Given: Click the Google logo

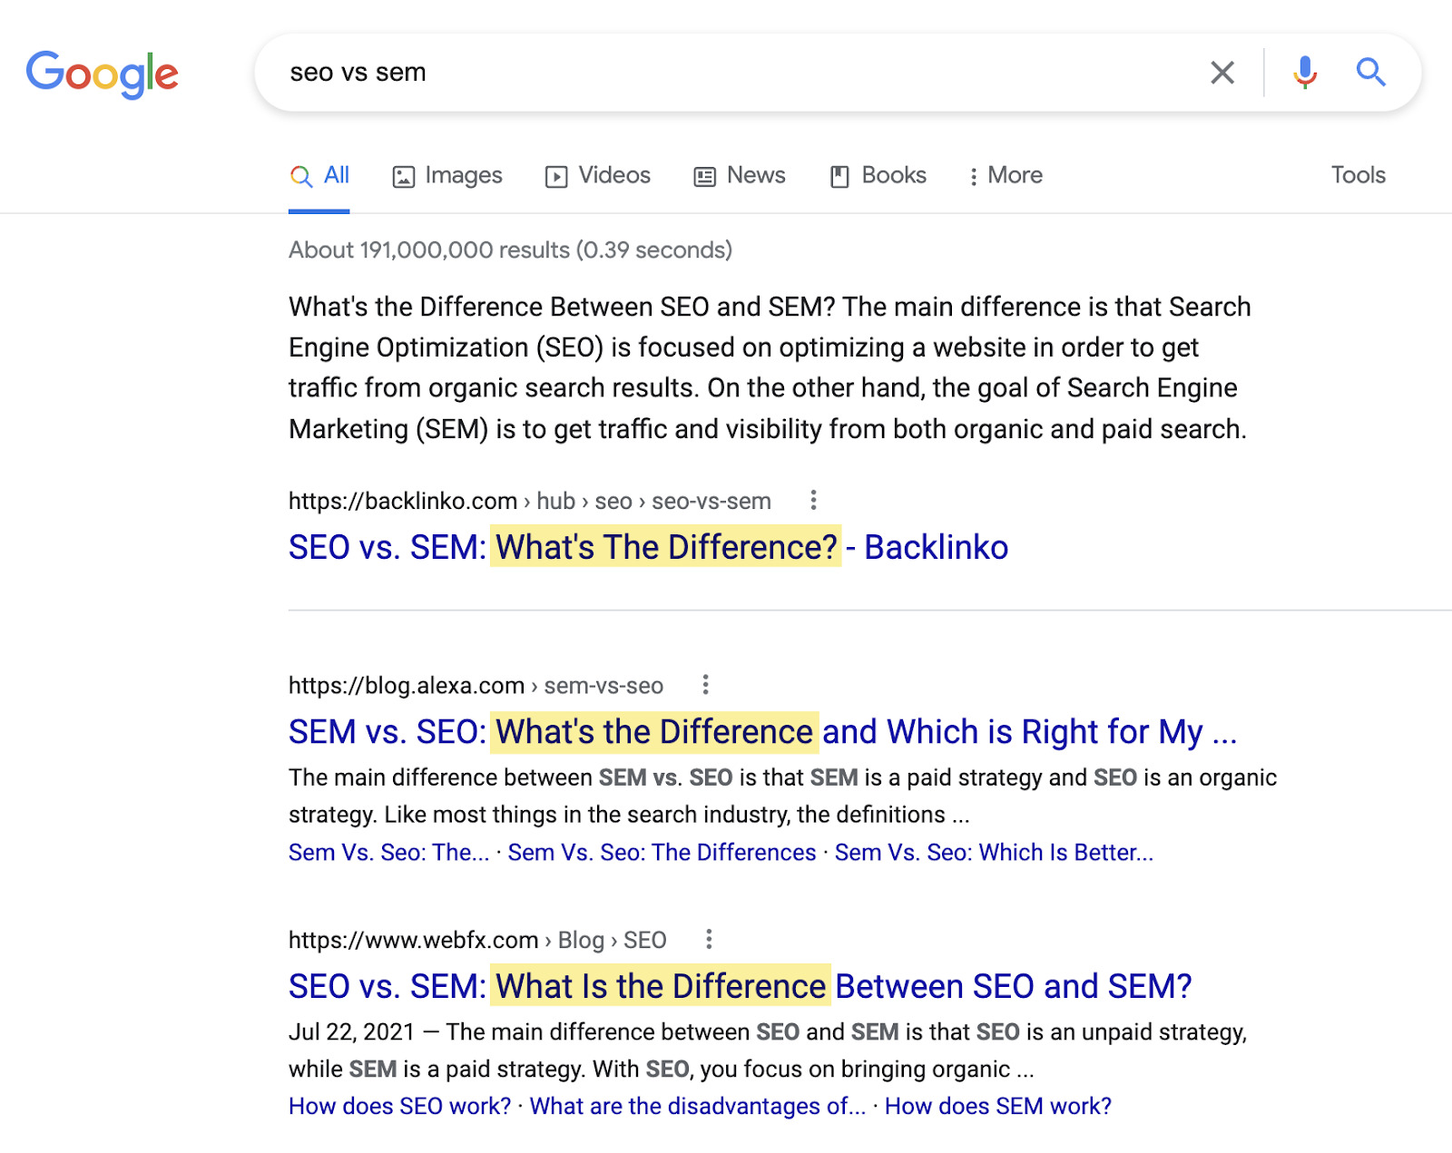Looking at the screenshot, I should (103, 73).
